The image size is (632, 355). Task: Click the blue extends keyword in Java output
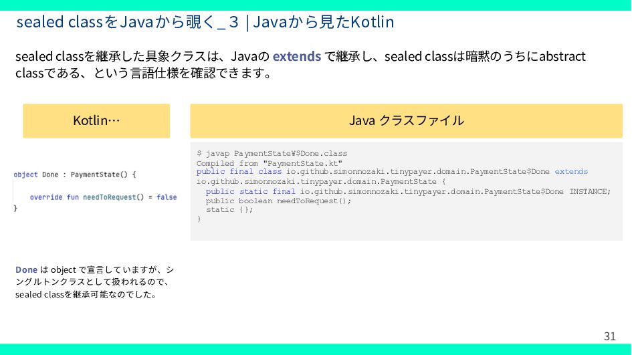coord(571,172)
